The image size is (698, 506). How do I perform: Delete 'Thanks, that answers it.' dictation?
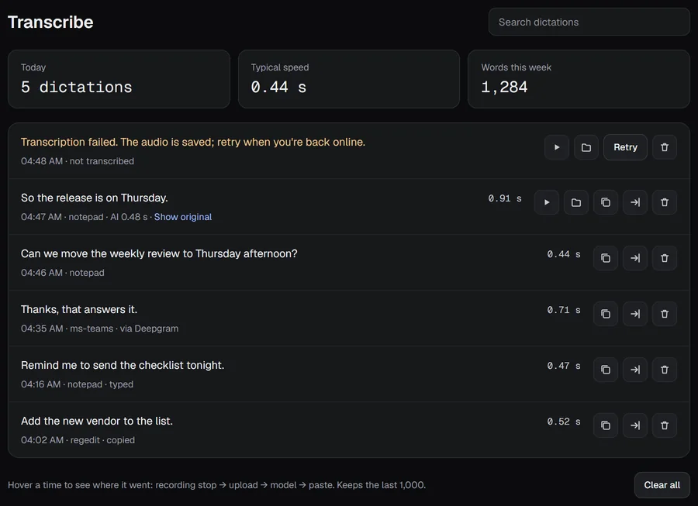click(665, 314)
